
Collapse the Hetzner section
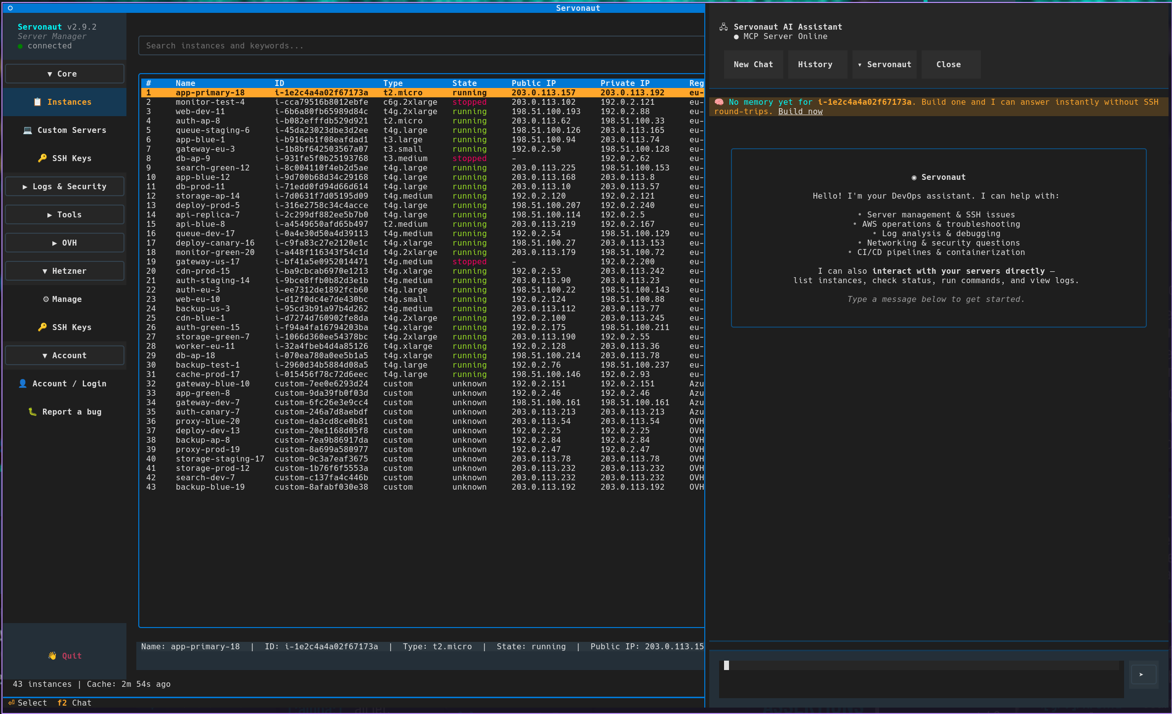click(65, 271)
